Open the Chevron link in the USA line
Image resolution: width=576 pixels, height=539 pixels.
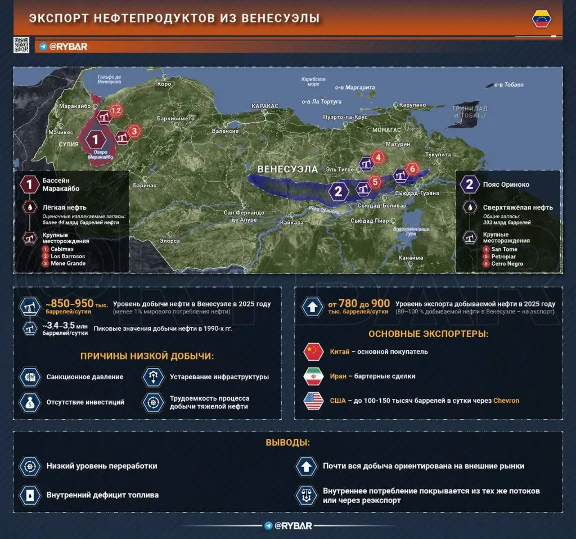(x=506, y=400)
